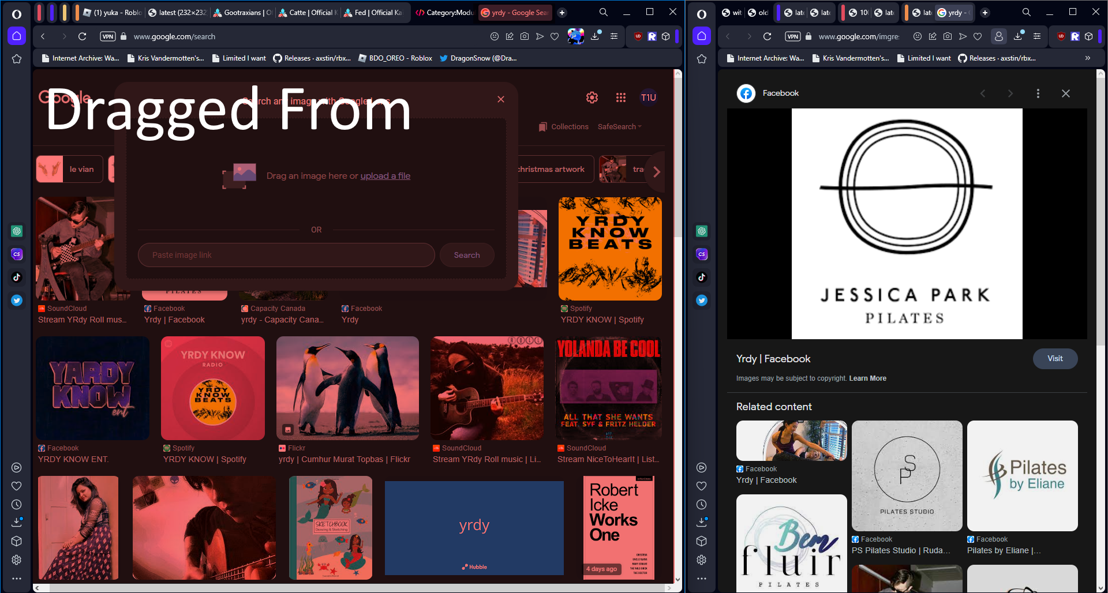
Task: Open extensions cube in right window sidebar
Action: coord(702,541)
